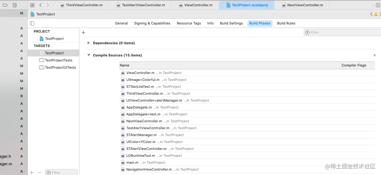This screenshot has height=175, width=381.
Task: Delete selected target with minus button
Action: click(39, 172)
